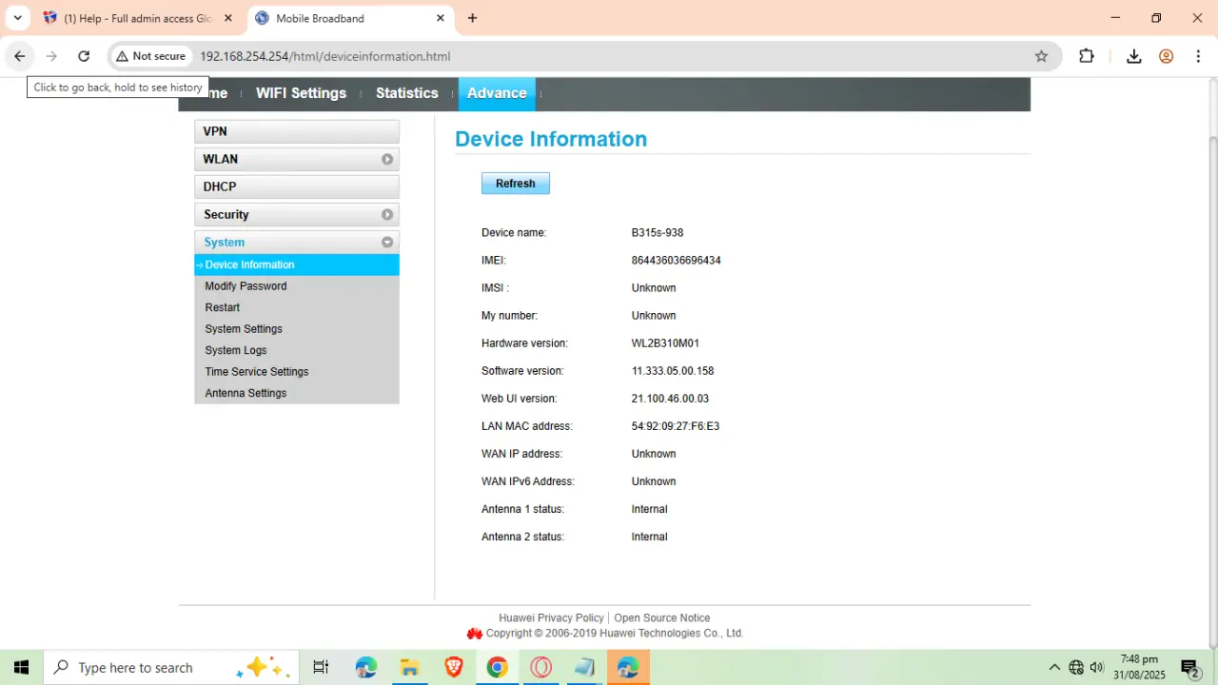Screen dimensions: 1218x685
Task: Open the Chrome three-dot menu
Action: 1198,56
